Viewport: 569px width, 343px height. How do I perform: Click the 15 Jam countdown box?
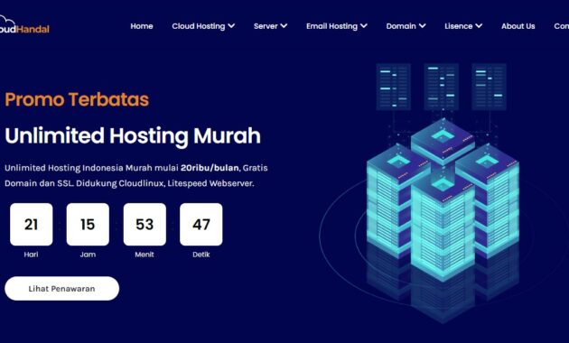coord(88,225)
